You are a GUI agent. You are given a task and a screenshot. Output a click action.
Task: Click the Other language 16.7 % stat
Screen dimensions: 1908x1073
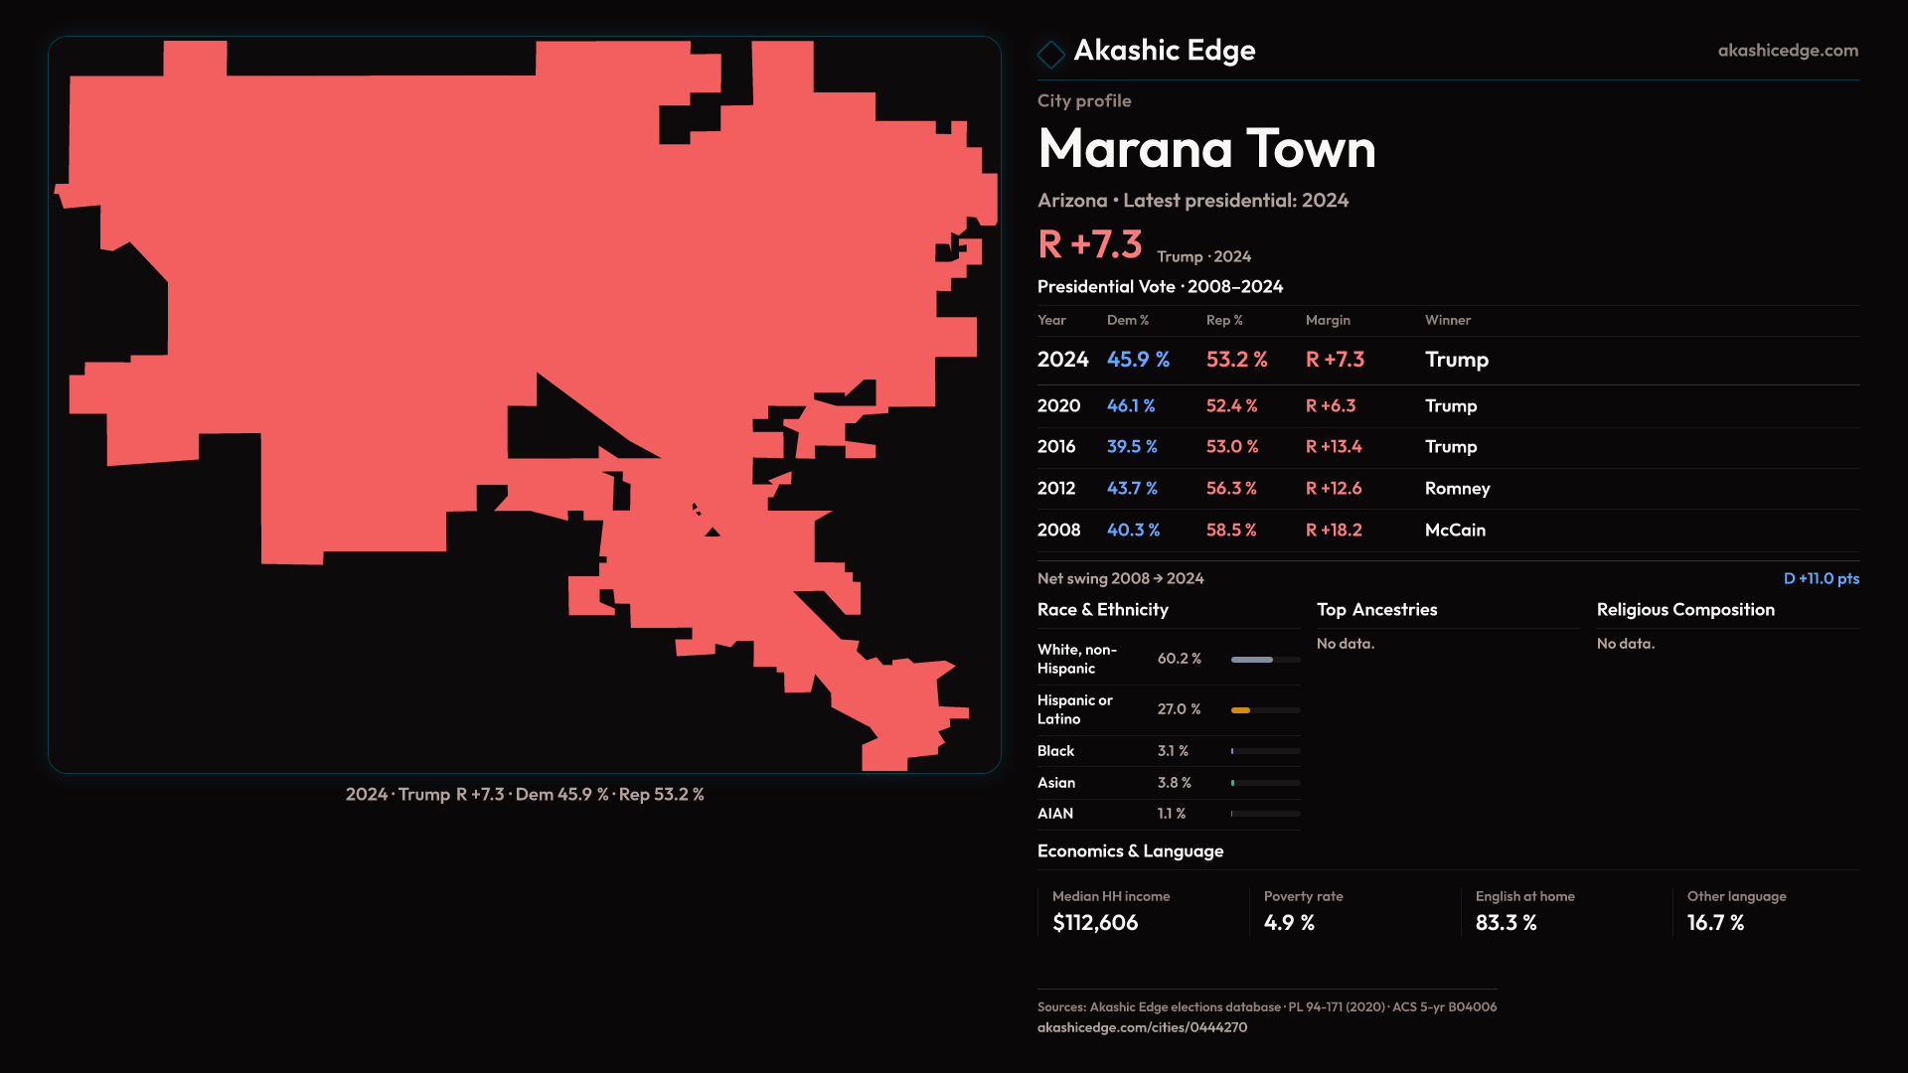pyautogui.click(x=1715, y=923)
